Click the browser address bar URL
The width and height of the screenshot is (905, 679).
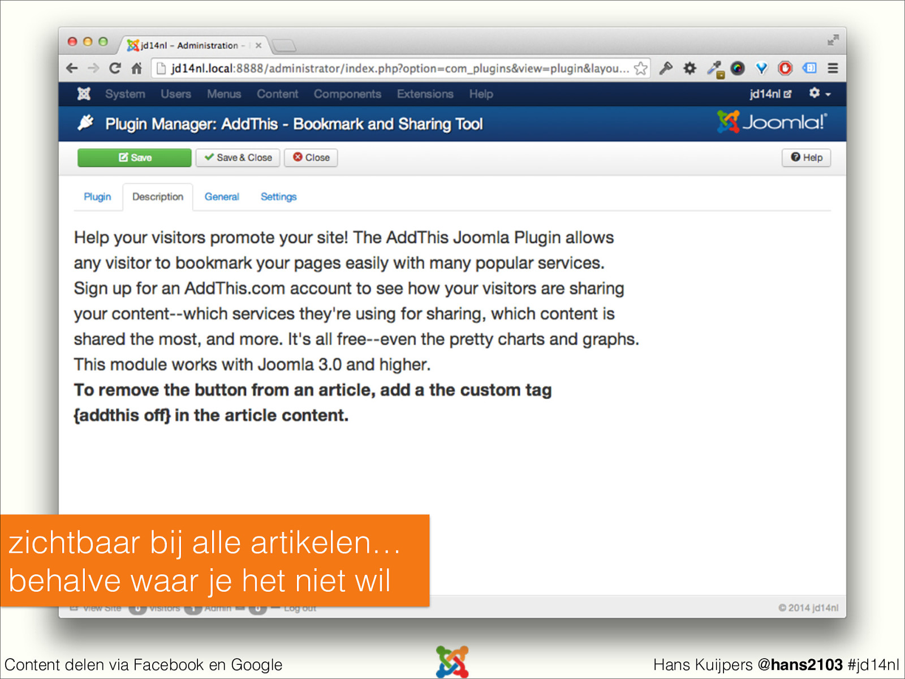pyautogui.click(x=400, y=68)
